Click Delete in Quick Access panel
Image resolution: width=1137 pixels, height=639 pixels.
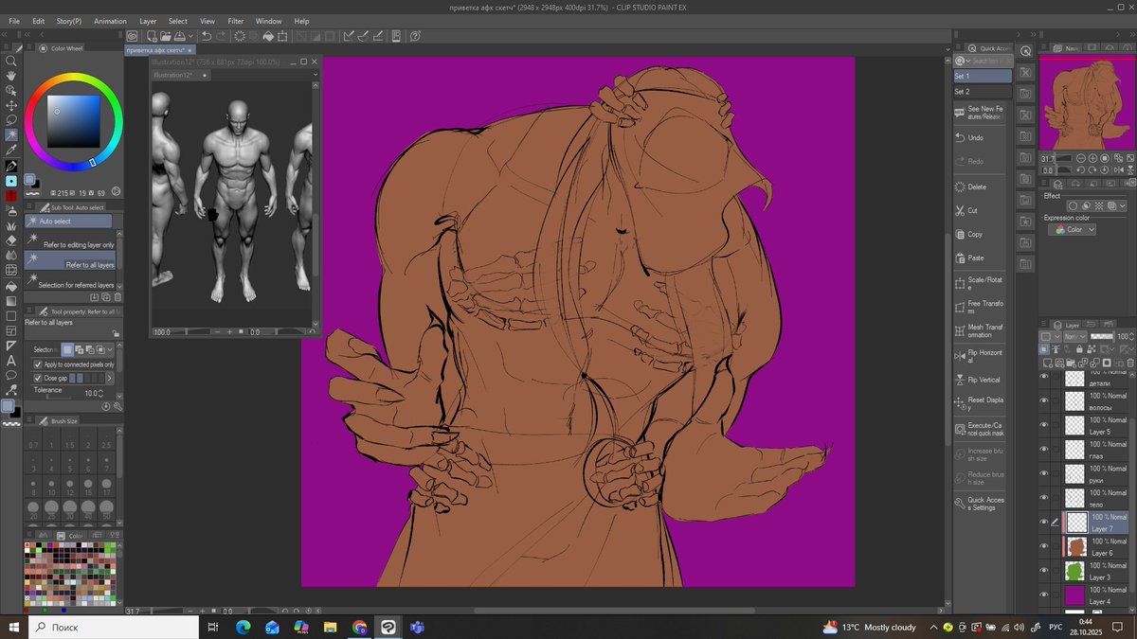pyautogui.click(x=981, y=186)
